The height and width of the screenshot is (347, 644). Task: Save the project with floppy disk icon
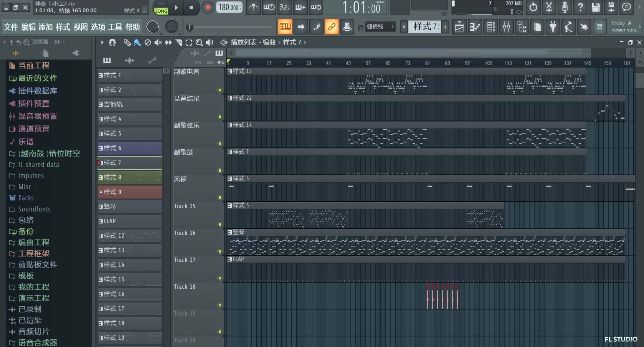[x=596, y=7]
